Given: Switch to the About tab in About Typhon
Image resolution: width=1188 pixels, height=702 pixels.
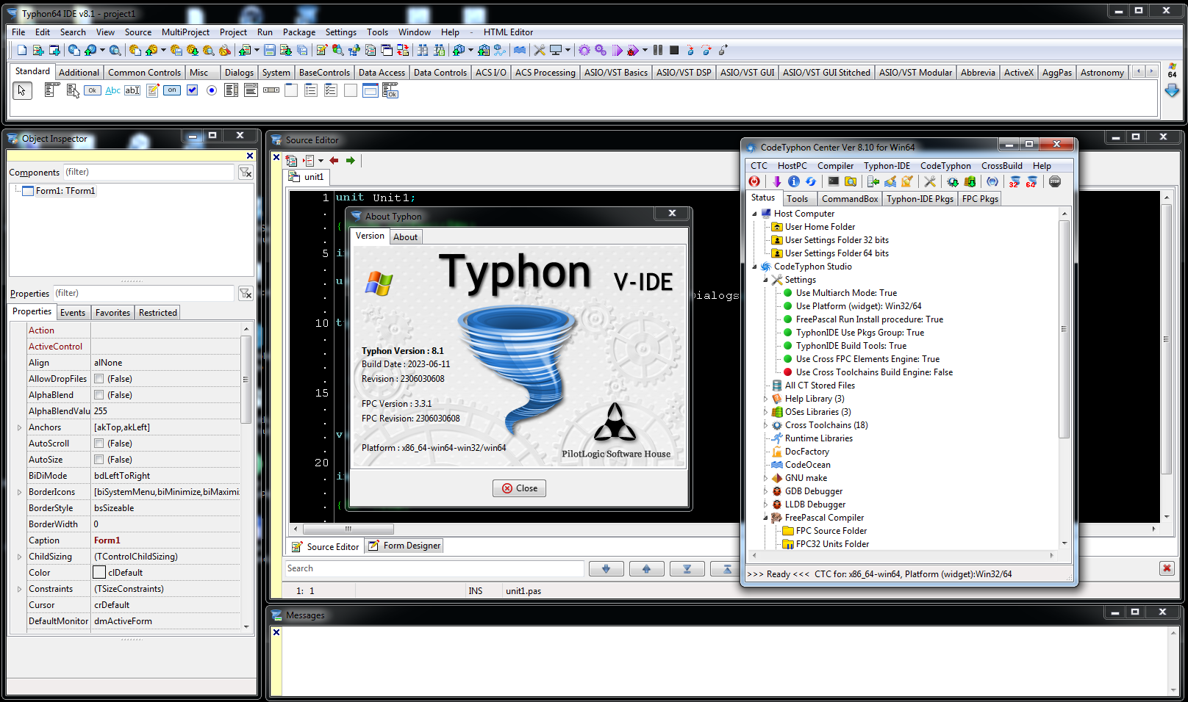Looking at the screenshot, I should (405, 236).
